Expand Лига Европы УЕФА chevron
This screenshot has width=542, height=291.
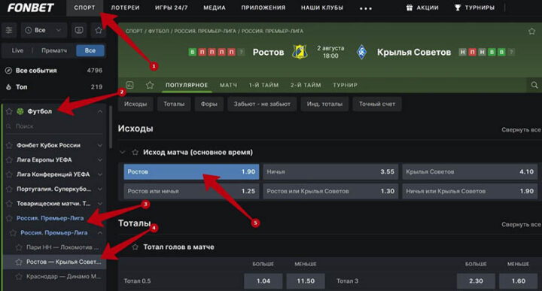point(100,160)
